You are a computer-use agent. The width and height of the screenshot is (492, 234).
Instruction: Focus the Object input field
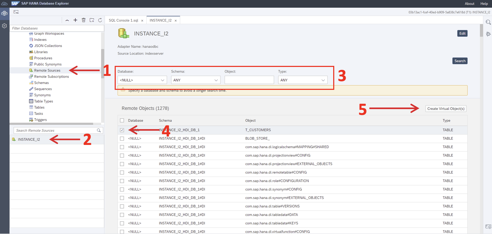(249, 80)
